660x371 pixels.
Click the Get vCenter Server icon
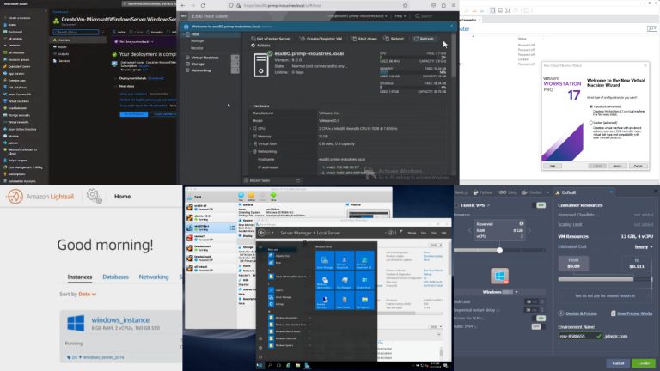tap(254, 39)
